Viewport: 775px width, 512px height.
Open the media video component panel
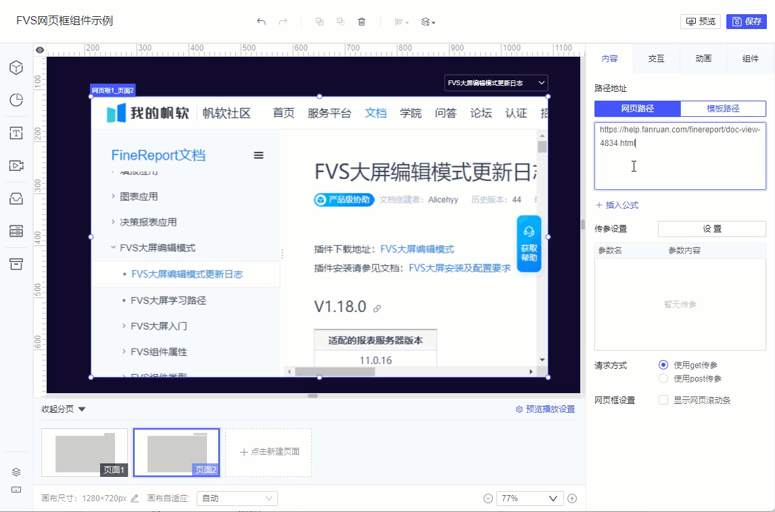(x=16, y=165)
